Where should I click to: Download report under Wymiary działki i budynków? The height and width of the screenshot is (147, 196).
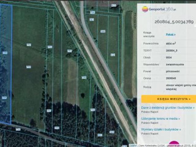tap(150, 134)
